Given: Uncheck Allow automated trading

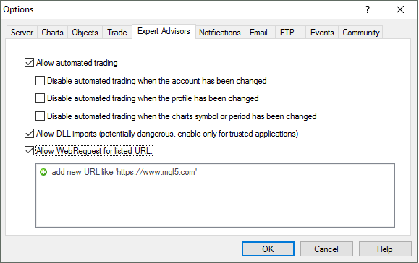Looking at the screenshot, I should click(x=29, y=63).
